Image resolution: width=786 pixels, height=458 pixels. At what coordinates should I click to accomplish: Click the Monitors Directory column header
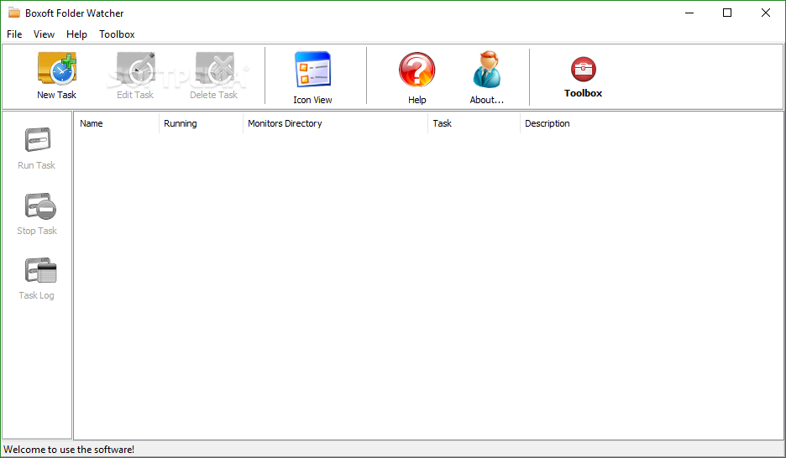coord(335,123)
